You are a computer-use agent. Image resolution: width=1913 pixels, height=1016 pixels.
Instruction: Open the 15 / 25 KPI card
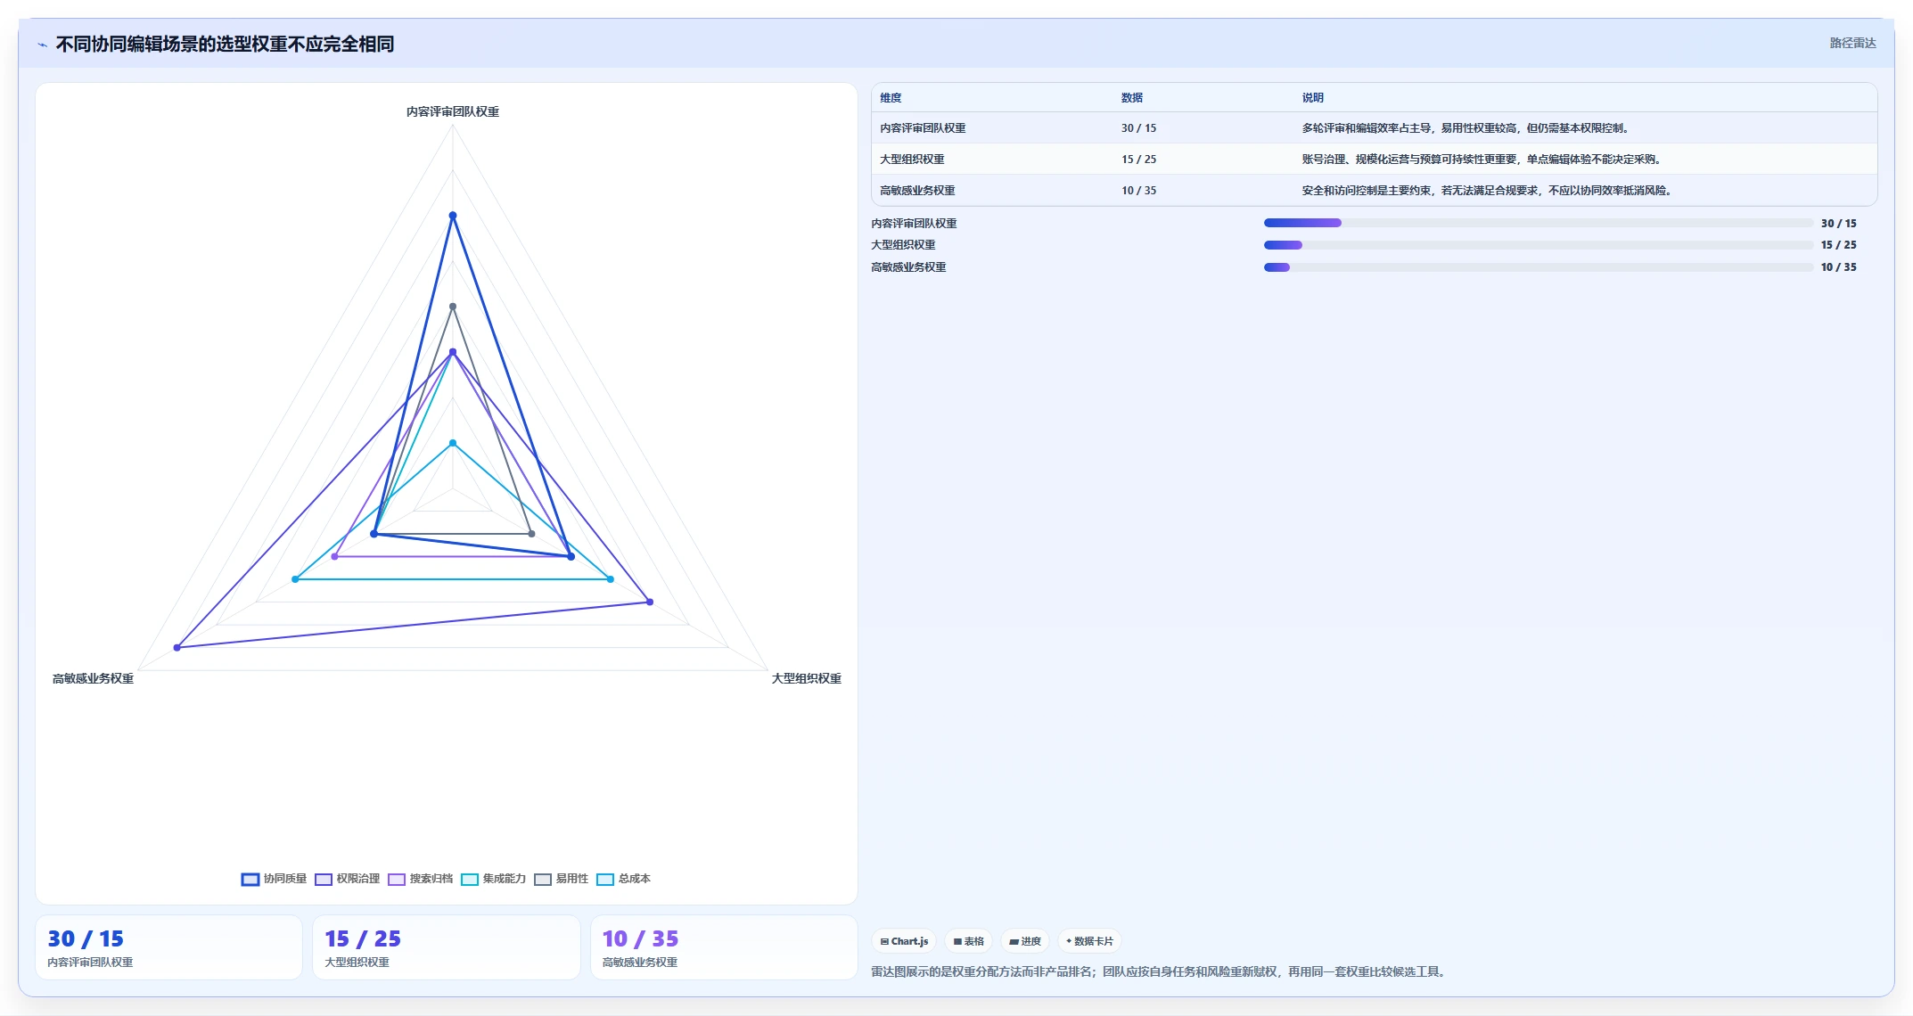click(447, 948)
